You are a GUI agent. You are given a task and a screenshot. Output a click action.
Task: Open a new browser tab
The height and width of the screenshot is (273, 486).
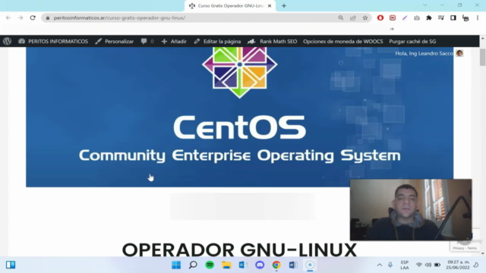[x=284, y=5]
